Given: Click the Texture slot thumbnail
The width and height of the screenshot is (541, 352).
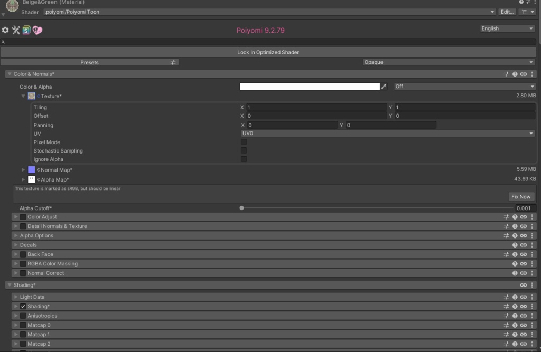Looking at the screenshot, I should point(31,96).
